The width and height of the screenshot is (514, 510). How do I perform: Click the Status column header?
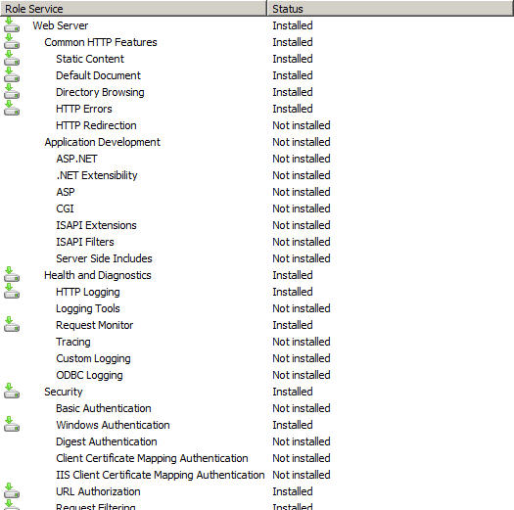391,9
